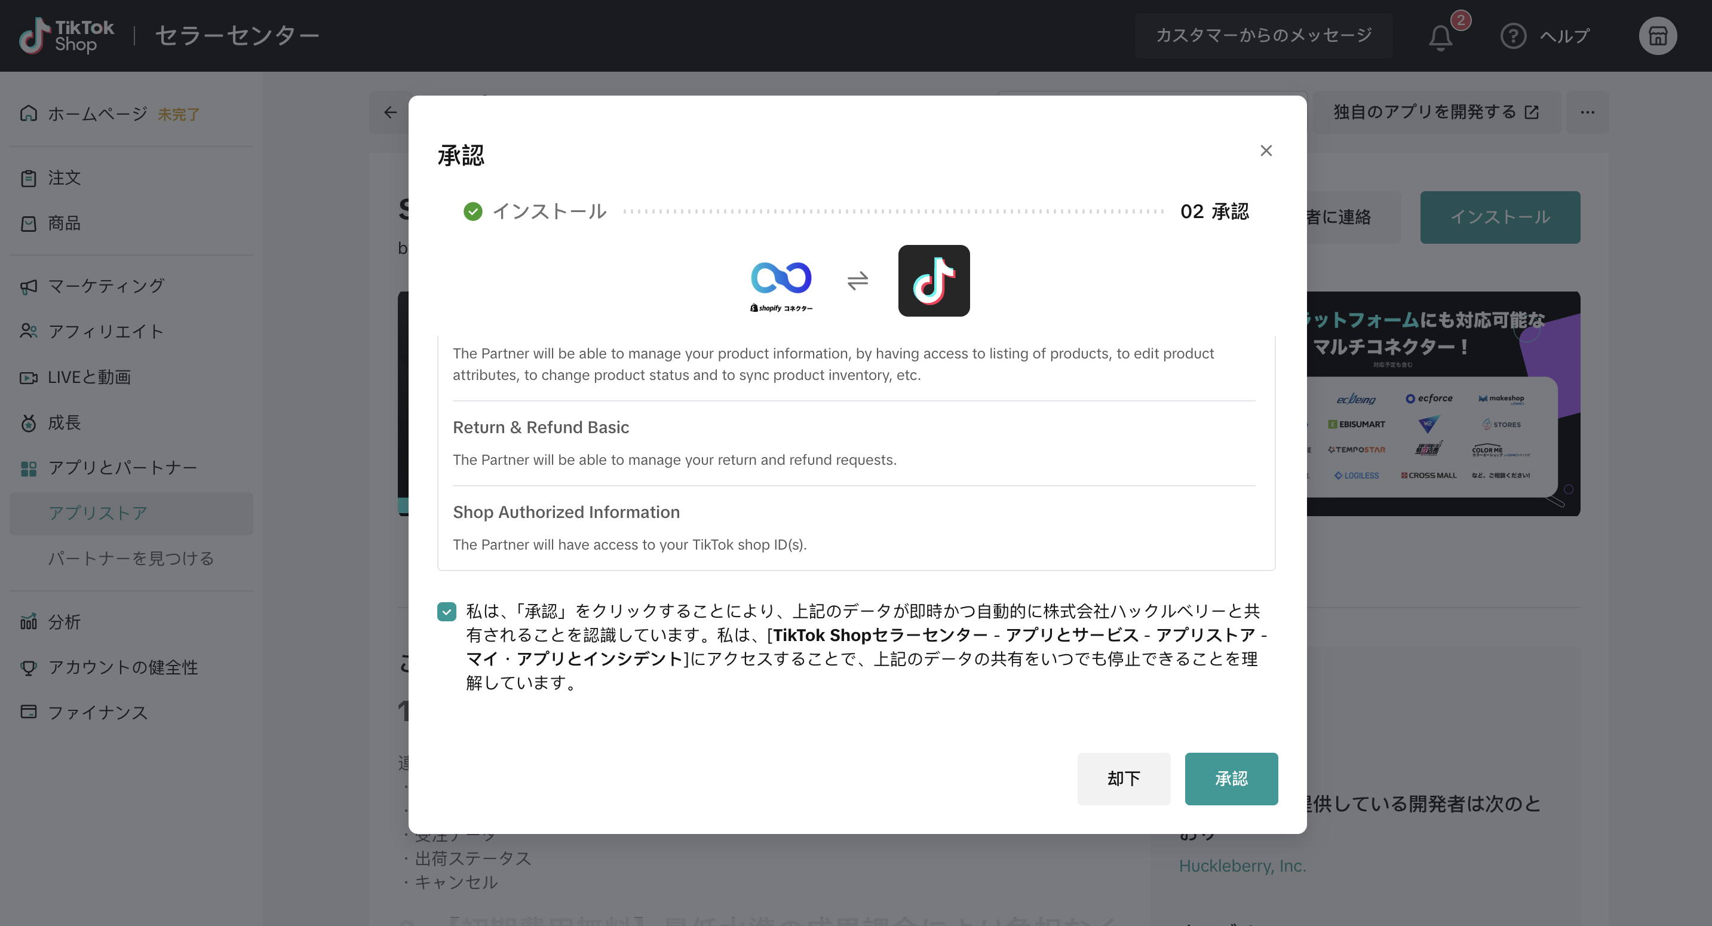Open the Huckleberry, Inc. link
Image resolution: width=1712 pixels, height=926 pixels.
pos(1242,866)
